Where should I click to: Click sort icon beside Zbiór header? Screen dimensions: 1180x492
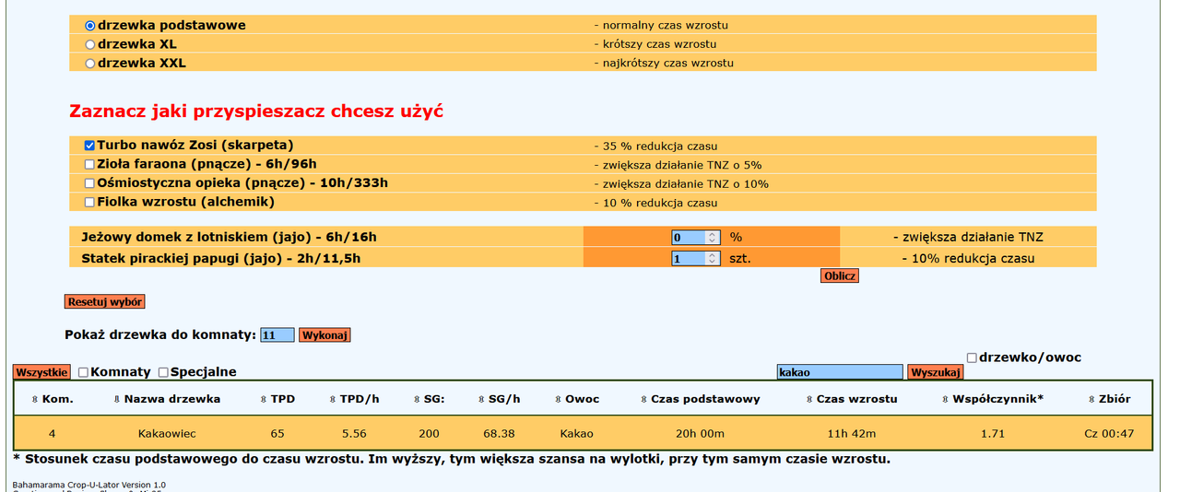(x=1090, y=400)
